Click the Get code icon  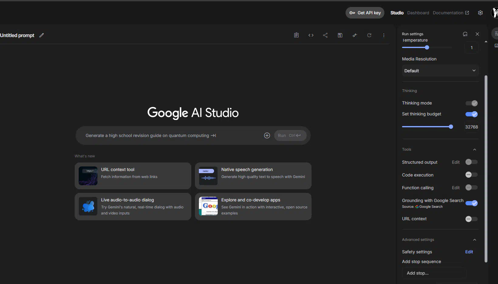tap(311, 35)
